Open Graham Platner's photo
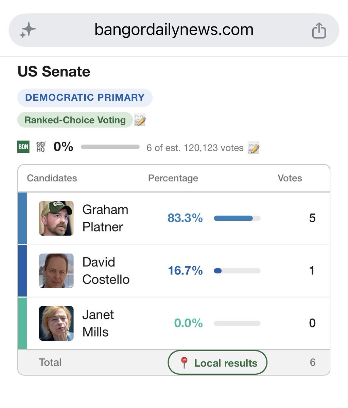 pos(56,218)
